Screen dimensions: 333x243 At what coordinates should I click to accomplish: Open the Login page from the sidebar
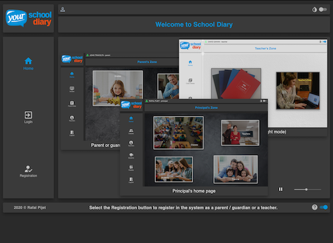pyautogui.click(x=28, y=117)
